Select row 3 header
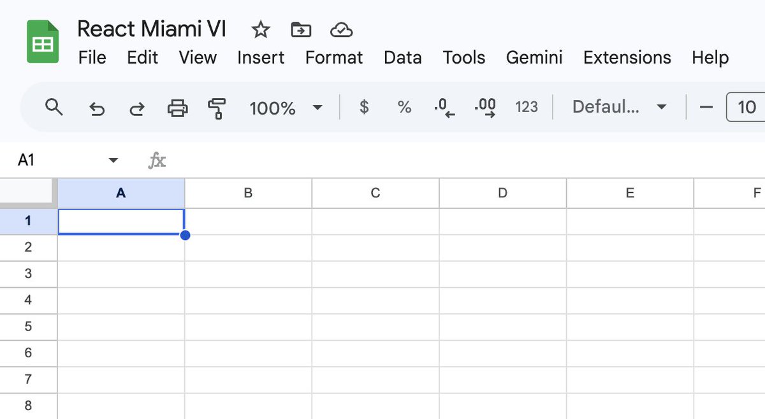Image resolution: width=765 pixels, height=419 pixels. 29,274
